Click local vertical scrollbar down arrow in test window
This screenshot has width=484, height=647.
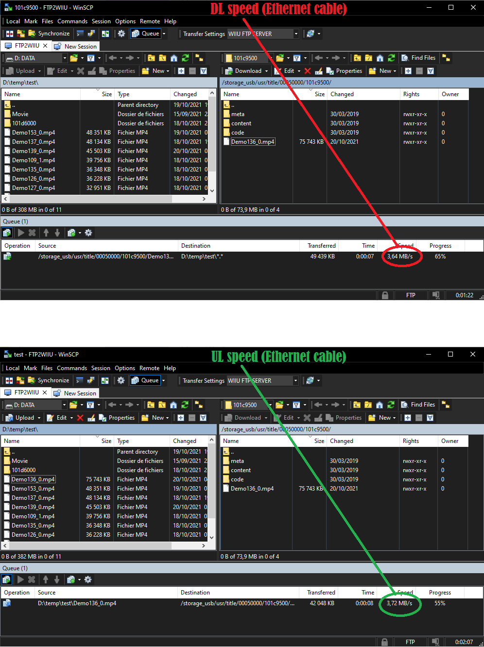pyautogui.click(x=211, y=537)
